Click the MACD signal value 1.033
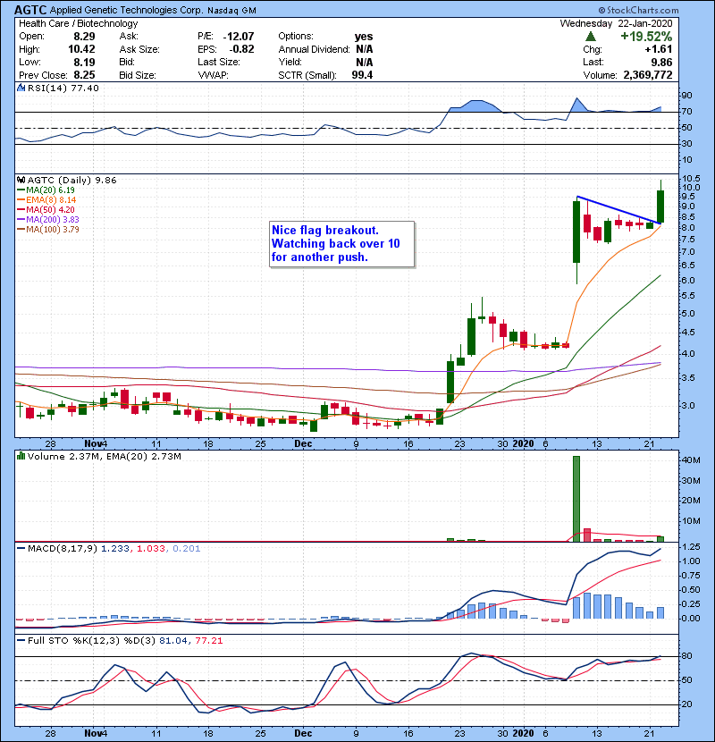715x742 pixels. (151, 549)
